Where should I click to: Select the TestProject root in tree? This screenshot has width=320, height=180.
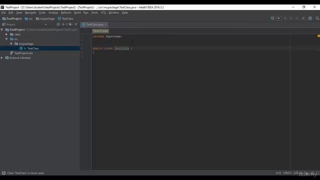click(x=17, y=30)
